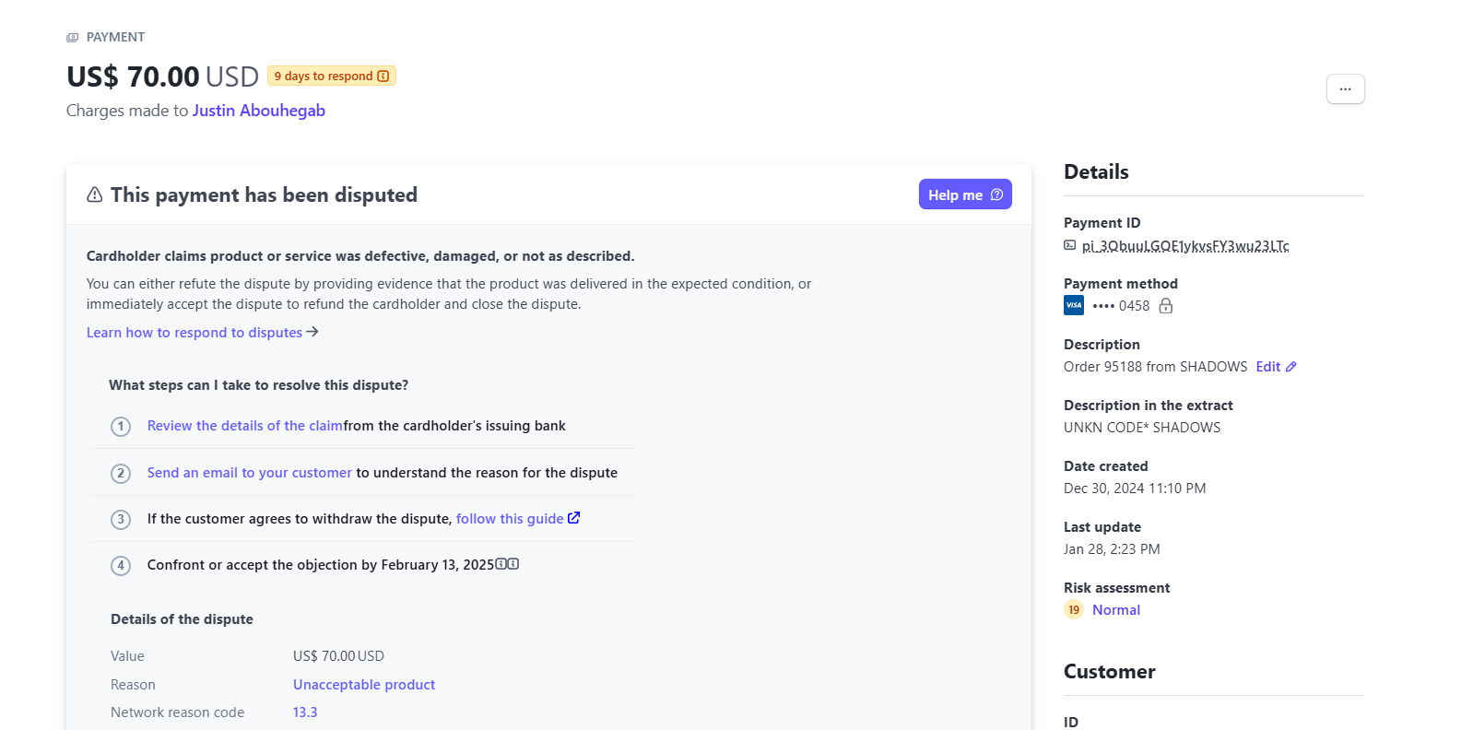Click the risk score 19 badge
The image size is (1473, 730).
(1074, 609)
